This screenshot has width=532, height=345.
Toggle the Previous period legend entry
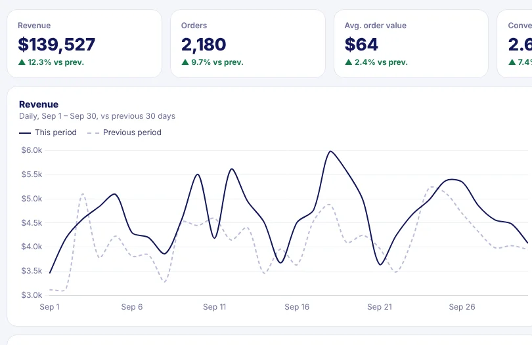(x=124, y=132)
